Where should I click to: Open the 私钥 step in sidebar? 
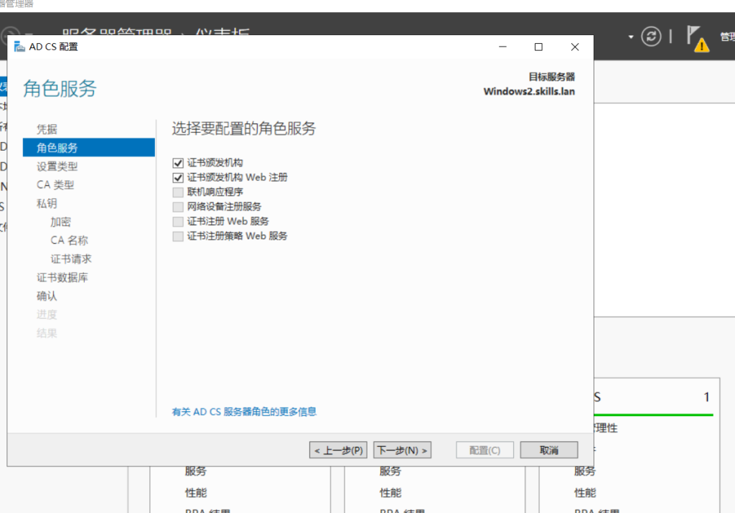pos(47,204)
